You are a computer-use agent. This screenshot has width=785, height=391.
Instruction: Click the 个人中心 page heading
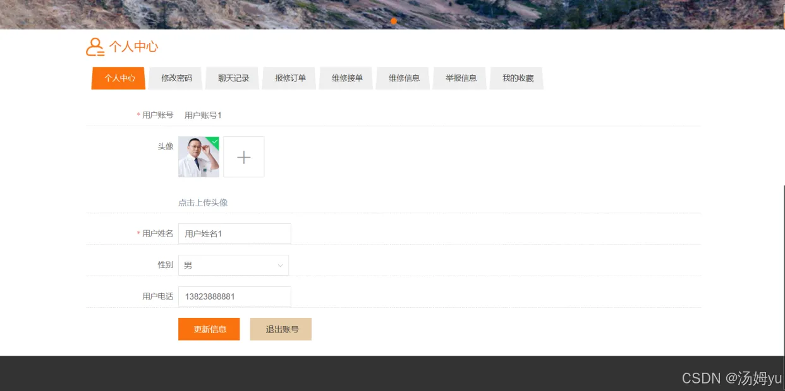133,47
